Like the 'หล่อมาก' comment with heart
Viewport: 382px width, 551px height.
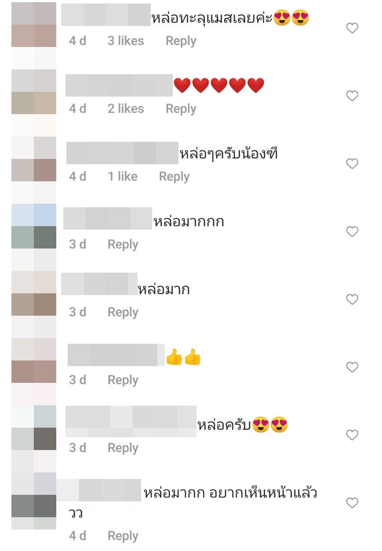pyautogui.click(x=352, y=300)
